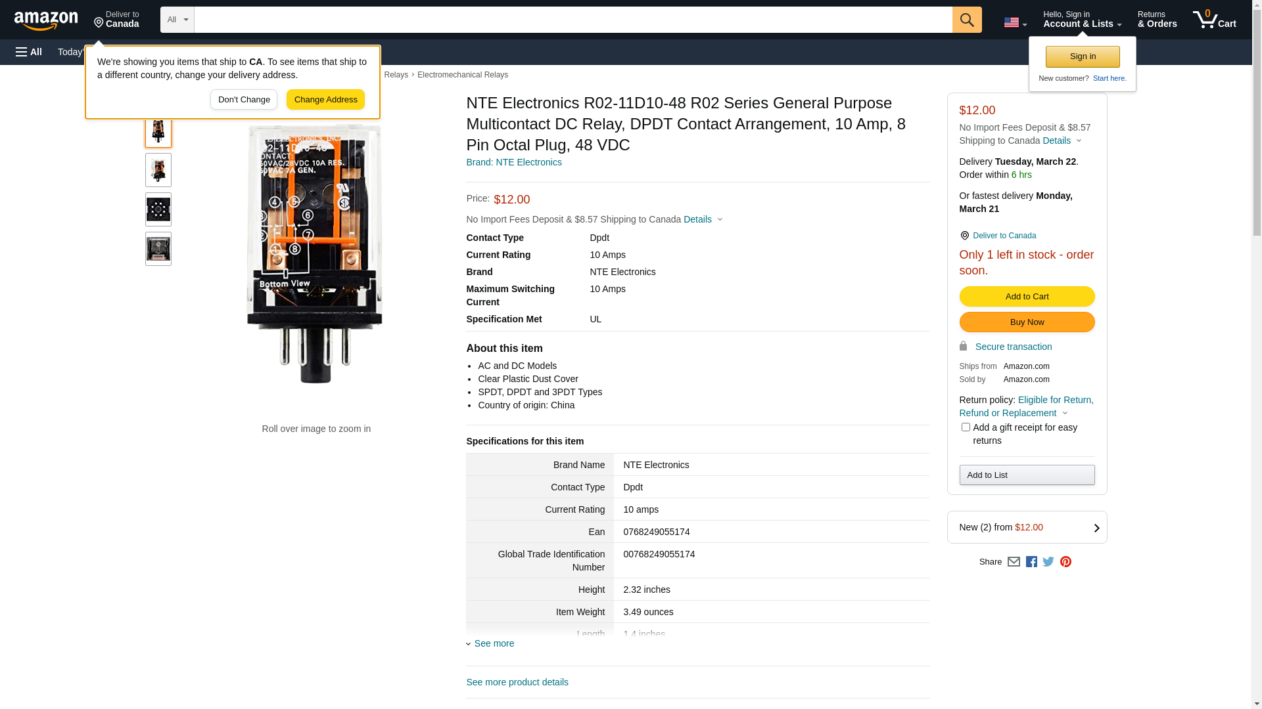Open the All hamburger menu
Screen dimensions: 1262x709
(x=29, y=52)
